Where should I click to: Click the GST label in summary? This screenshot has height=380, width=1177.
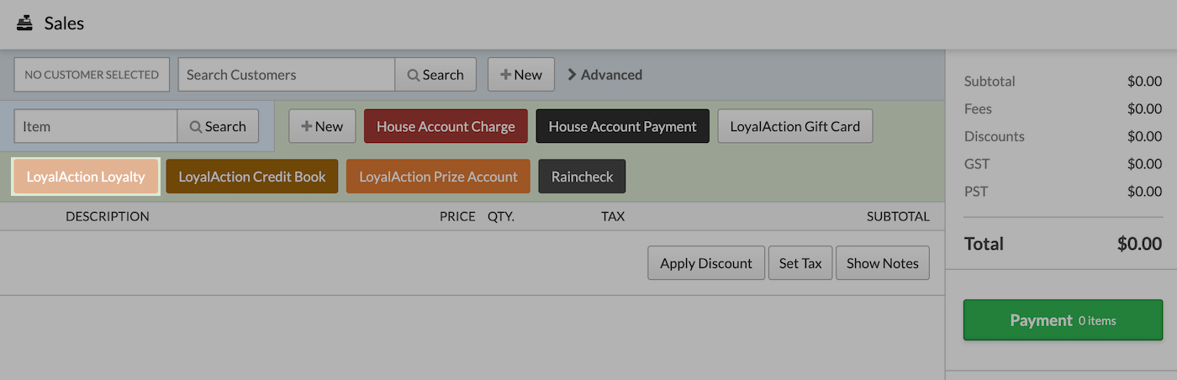click(x=977, y=164)
